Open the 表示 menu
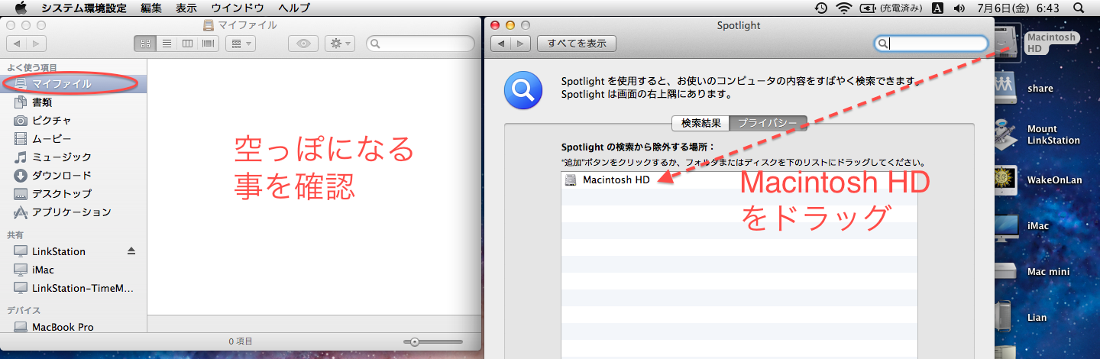1100x359 pixels. click(x=186, y=8)
